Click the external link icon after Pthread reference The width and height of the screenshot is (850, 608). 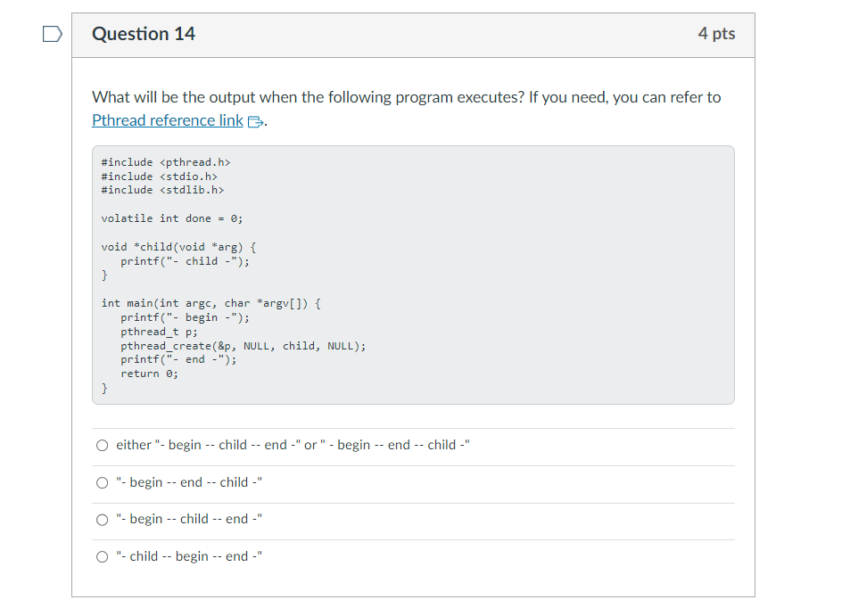(x=255, y=122)
